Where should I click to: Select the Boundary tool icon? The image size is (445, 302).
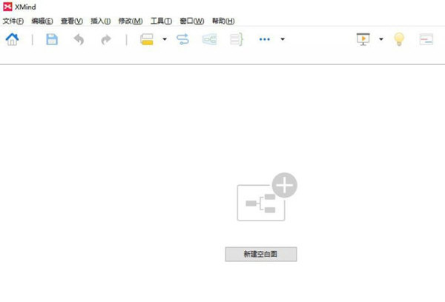click(210, 39)
